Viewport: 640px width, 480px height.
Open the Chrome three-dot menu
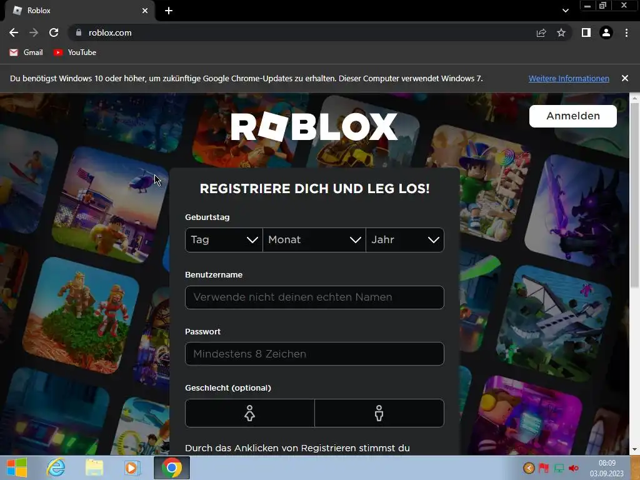[x=626, y=32]
